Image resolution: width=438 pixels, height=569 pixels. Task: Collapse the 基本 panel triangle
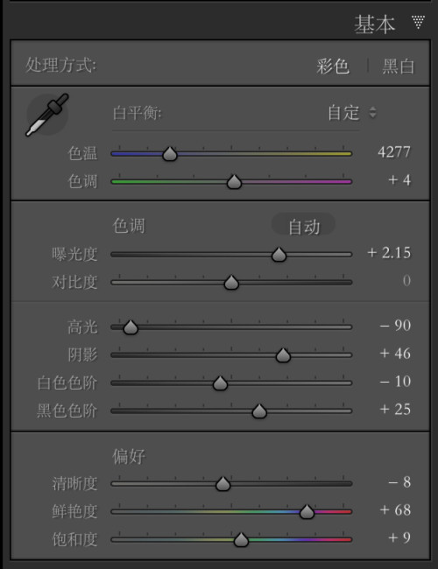[x=418, y=22]
